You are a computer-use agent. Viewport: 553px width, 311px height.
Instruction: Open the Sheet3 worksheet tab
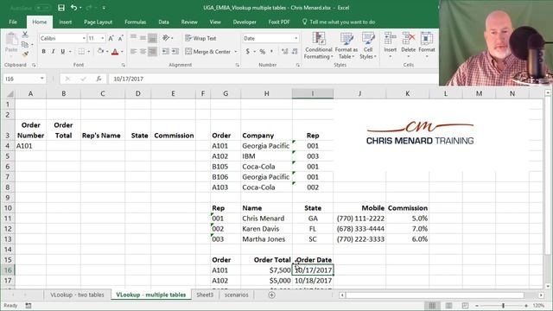click(205, 295)
